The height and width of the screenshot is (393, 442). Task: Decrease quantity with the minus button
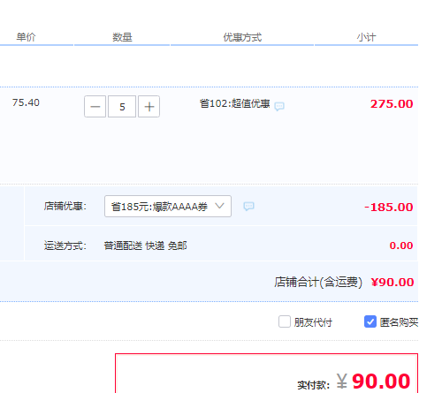coord(95,106)
